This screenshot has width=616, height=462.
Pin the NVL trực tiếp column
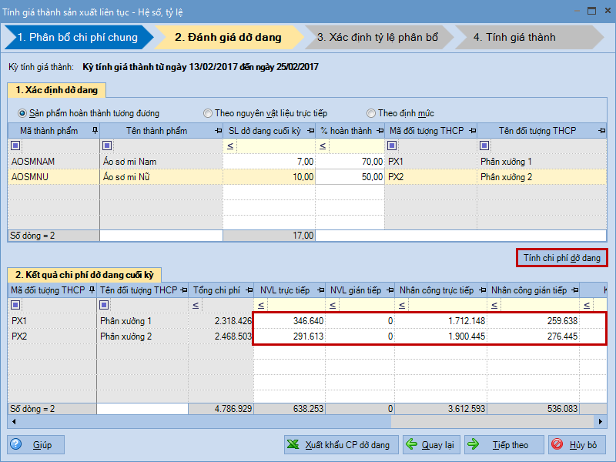pos(317,290)
